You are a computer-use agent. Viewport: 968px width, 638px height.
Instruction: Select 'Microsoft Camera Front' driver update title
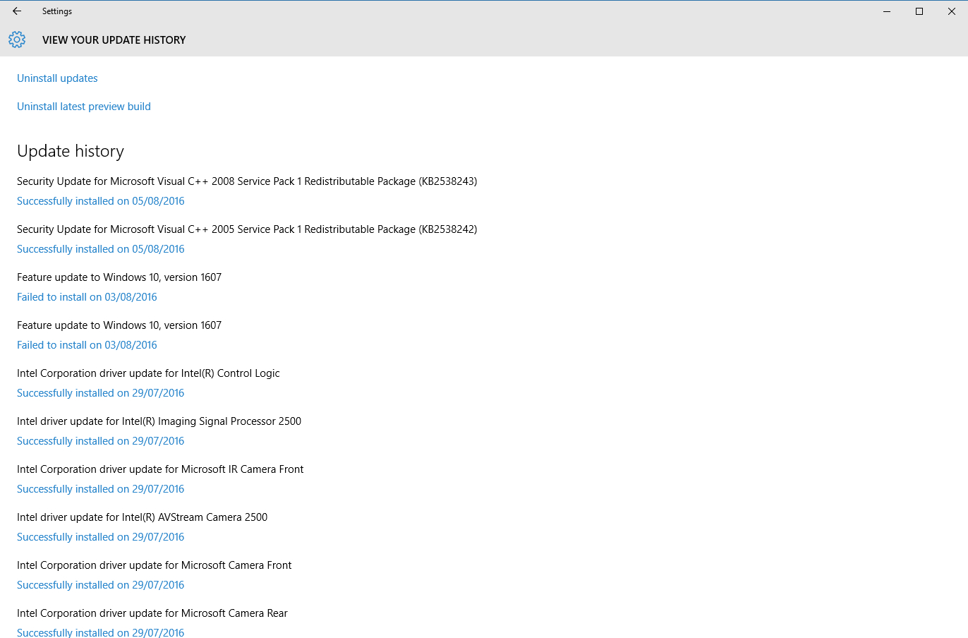pos(154,565)
